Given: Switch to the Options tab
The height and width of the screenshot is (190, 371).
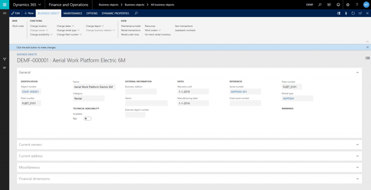Looking at the screenshot, I should pos(92,13).
